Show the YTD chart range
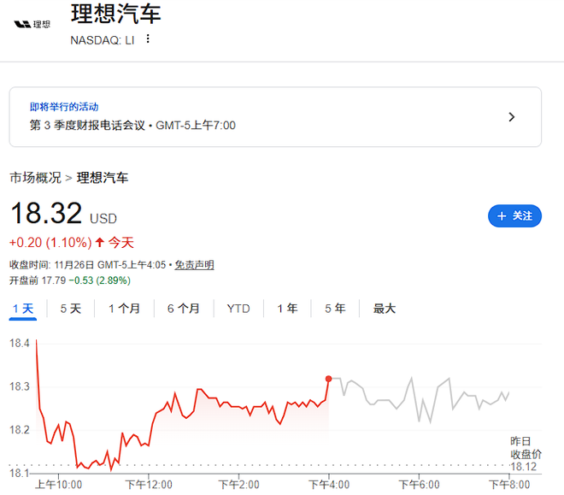Screen dimensions: 564x495 click(x=238, y=309)
